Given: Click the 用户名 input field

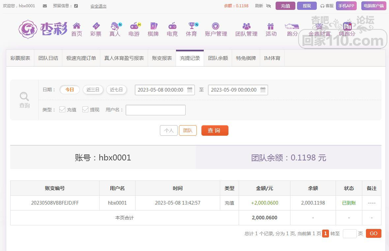Looking at the screenshot, I should tap(156, 110).
